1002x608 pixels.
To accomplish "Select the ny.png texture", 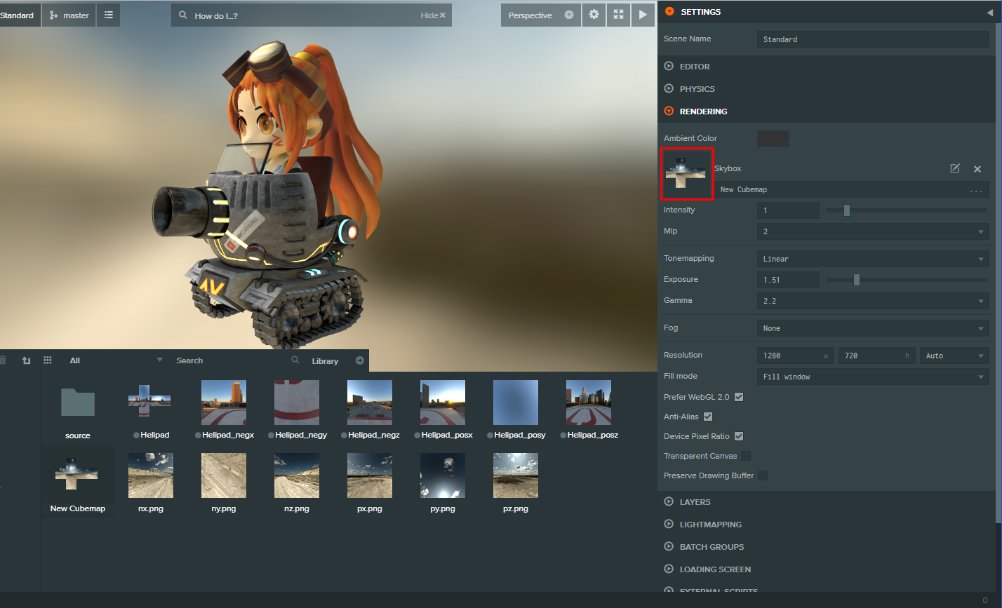I will tap(224, 483).
